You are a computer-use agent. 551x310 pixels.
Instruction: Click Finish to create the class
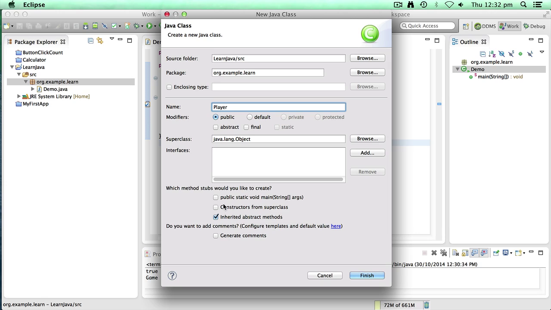pyautogui.click(x=367, y=276)
